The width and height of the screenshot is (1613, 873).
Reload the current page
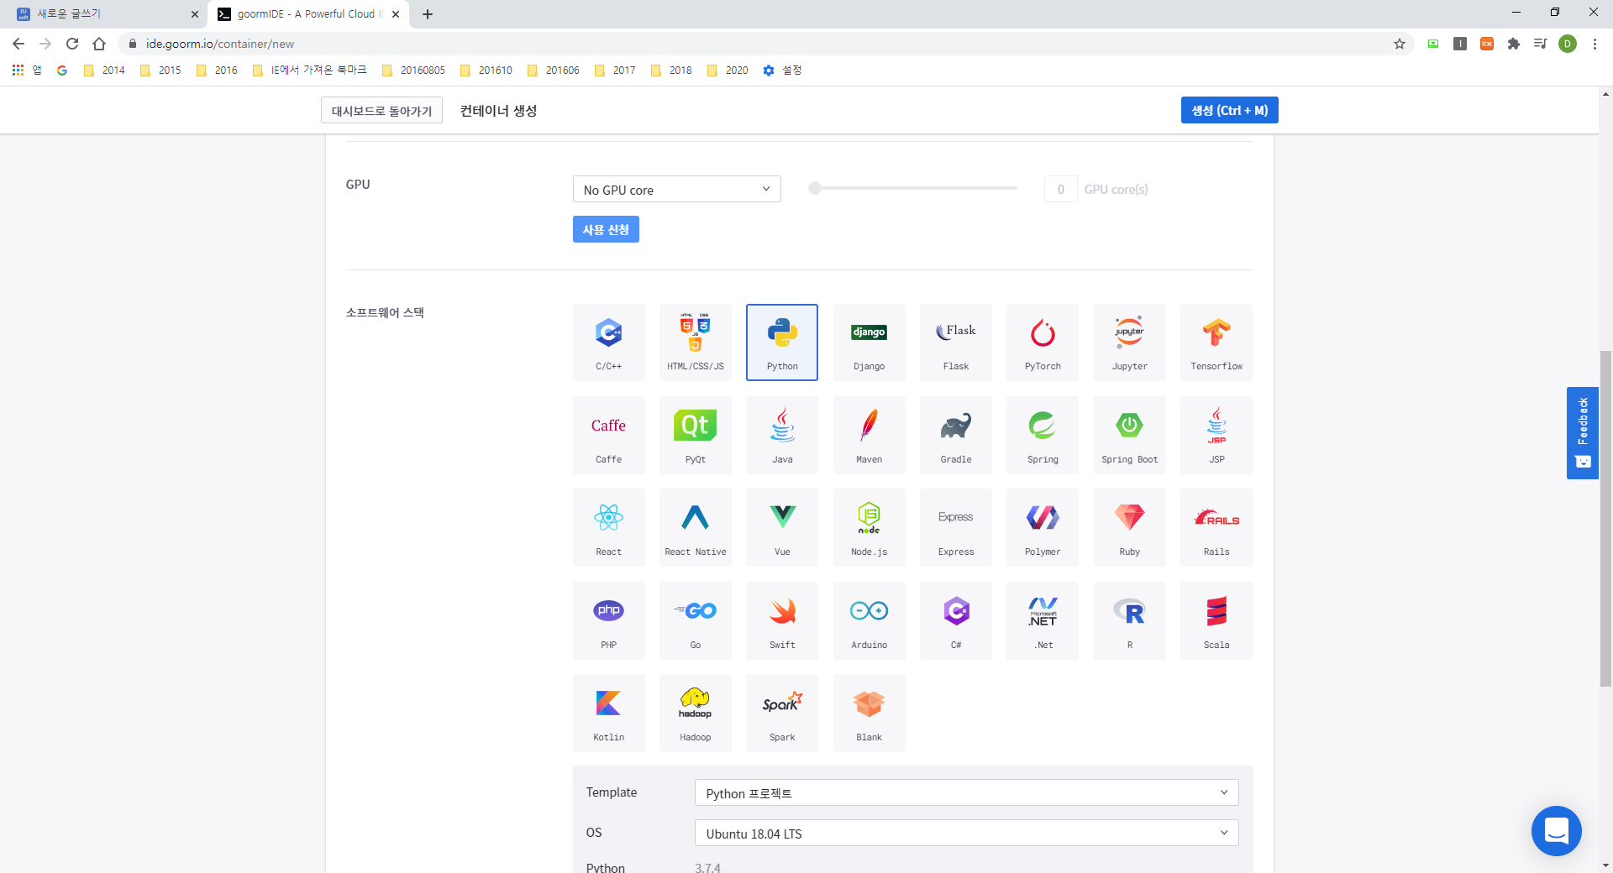point(72,44)
